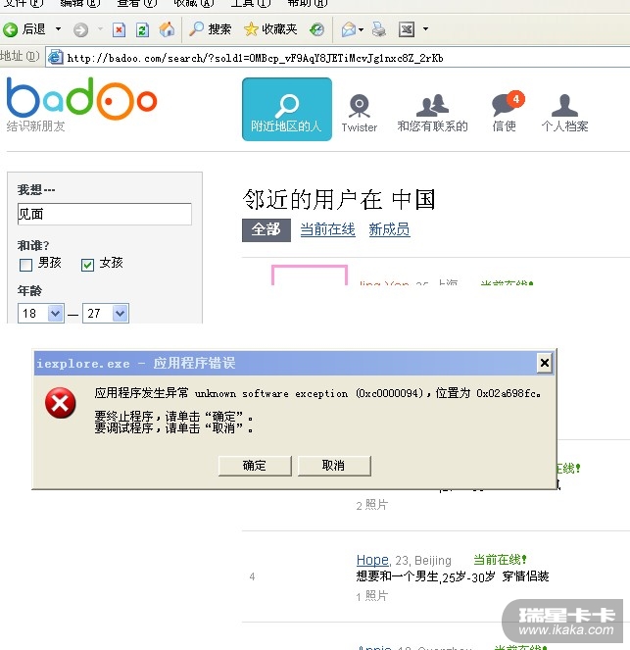The height and width of the screenshot is (650, 630).
Task: Expand the toolbar overflow arrow at far right
Action: click(425, 29)
